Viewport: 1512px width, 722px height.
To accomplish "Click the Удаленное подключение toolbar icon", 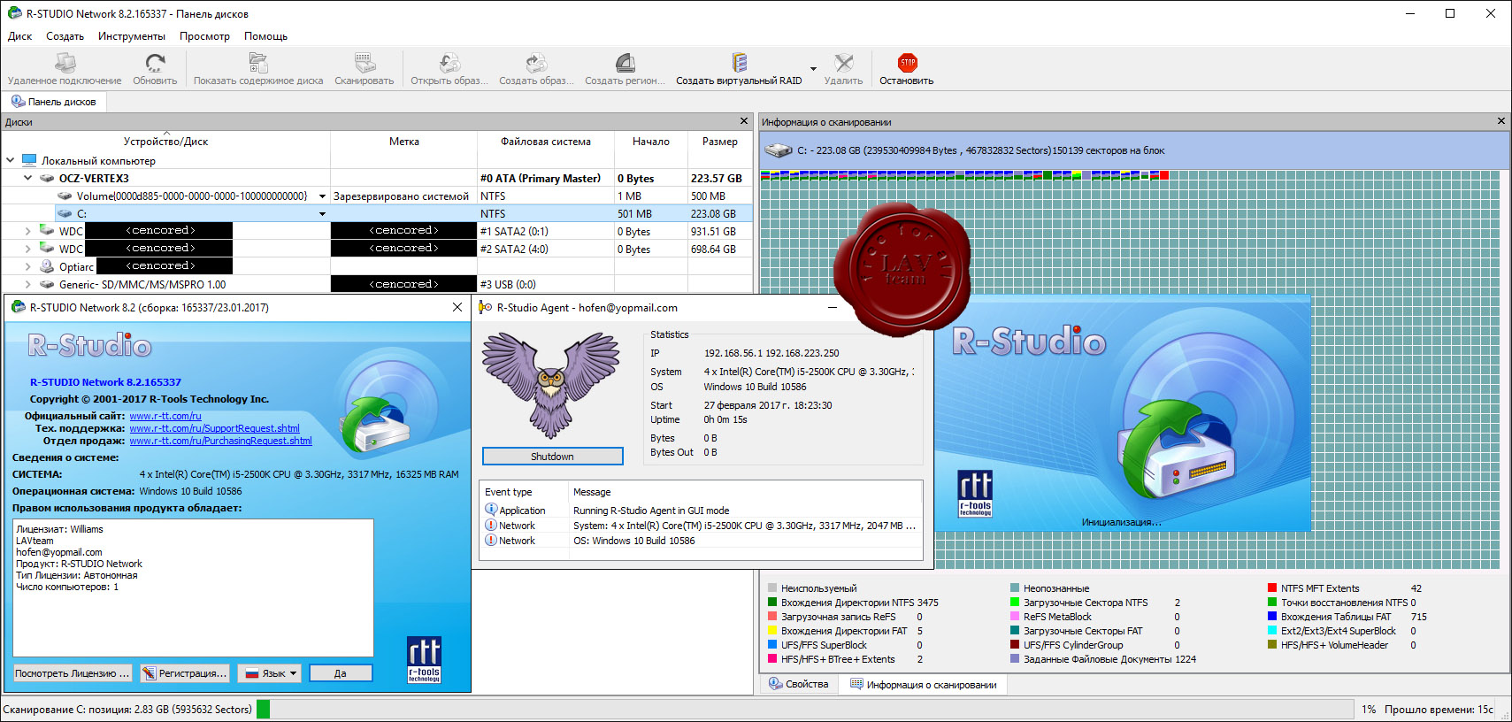I will pos(65,63).
